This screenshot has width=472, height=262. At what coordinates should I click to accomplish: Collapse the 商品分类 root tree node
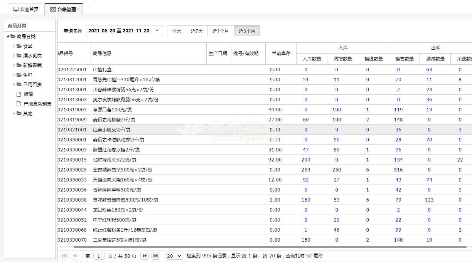click(x=8, y=36)
